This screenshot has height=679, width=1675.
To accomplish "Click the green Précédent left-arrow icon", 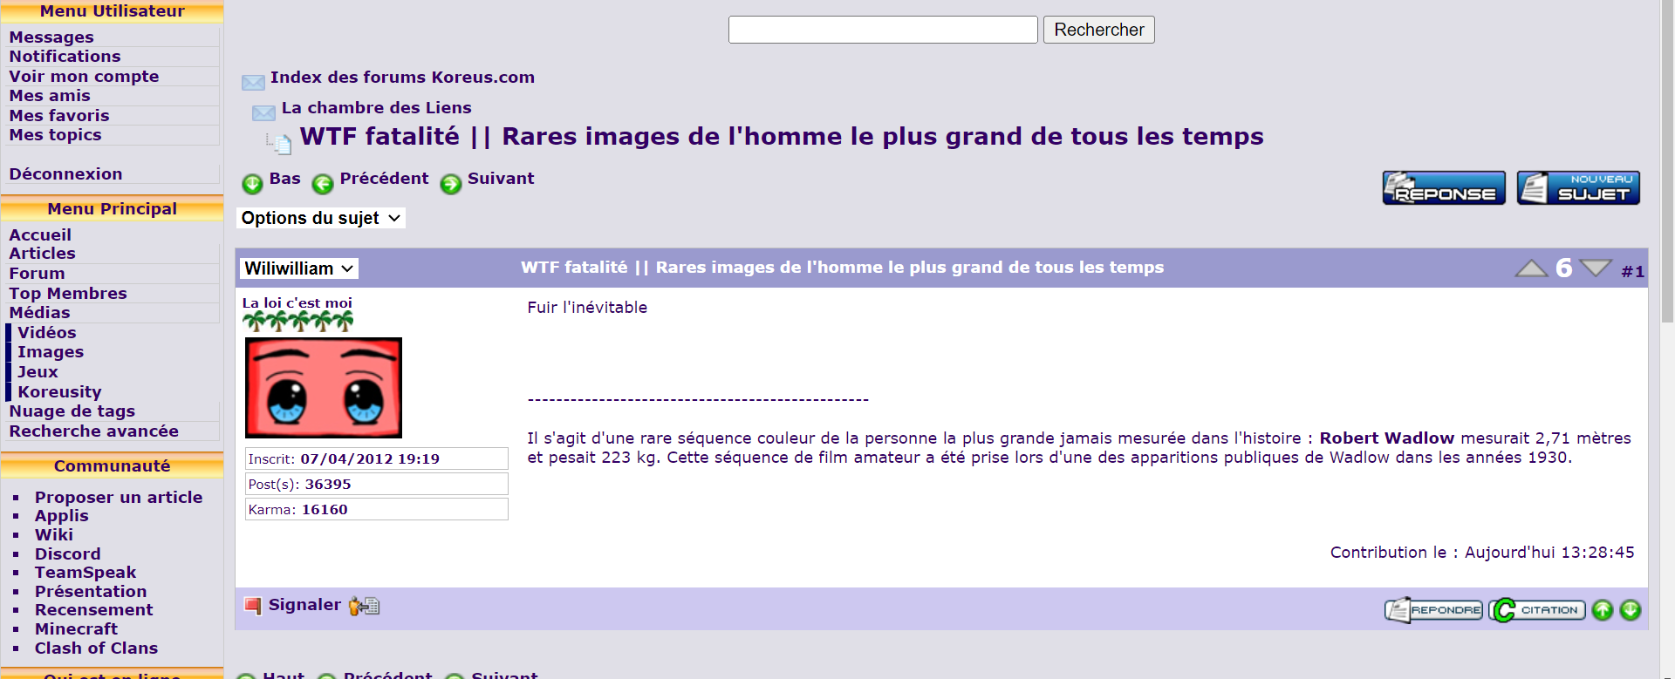I will click(323, 184).
